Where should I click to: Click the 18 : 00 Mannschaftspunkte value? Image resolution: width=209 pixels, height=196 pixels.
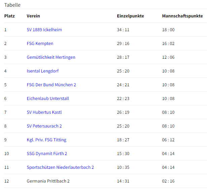[x=168, y=30]
